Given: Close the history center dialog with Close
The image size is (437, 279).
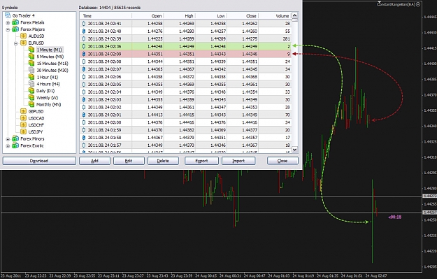Looking at the screenshot, I should pyautogui.click(x=282, y=161).
